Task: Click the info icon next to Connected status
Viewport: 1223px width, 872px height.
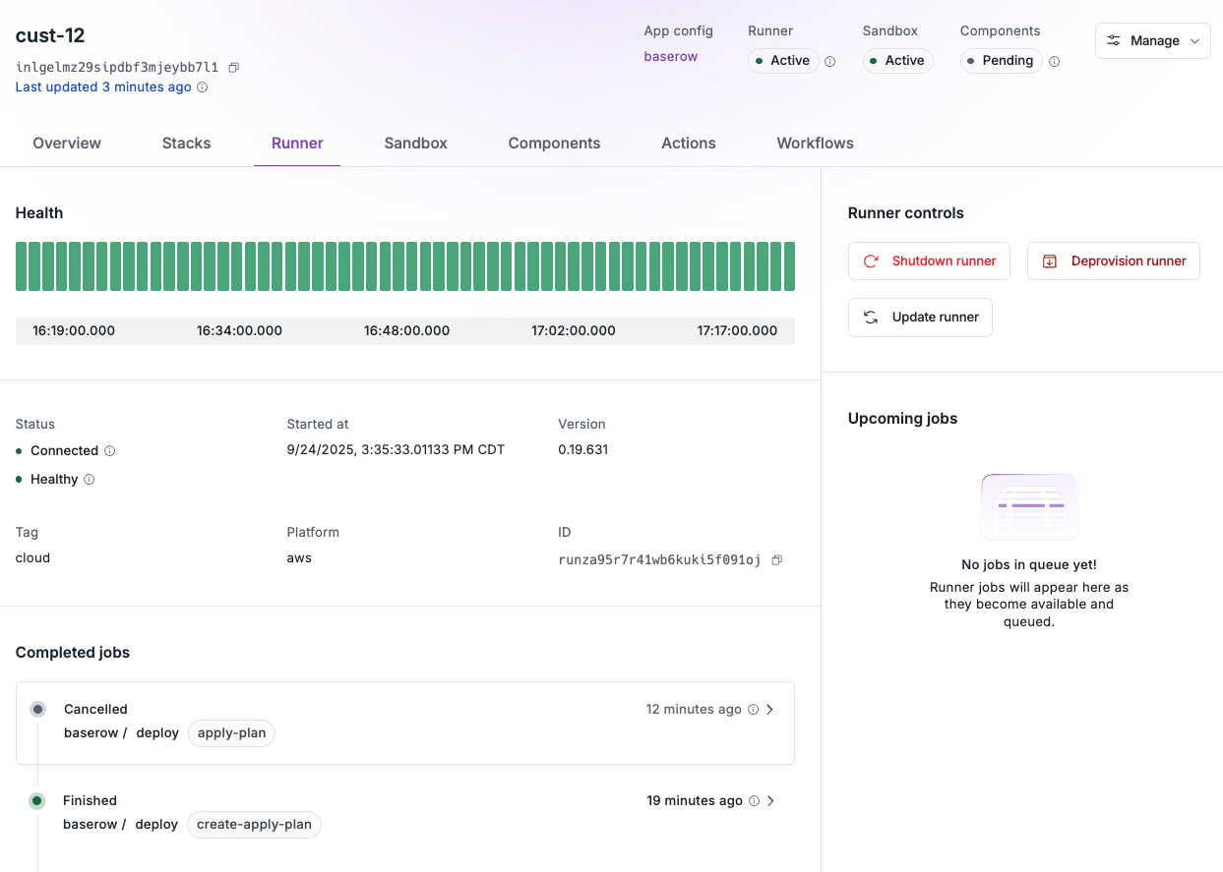Action: point(109,450)
